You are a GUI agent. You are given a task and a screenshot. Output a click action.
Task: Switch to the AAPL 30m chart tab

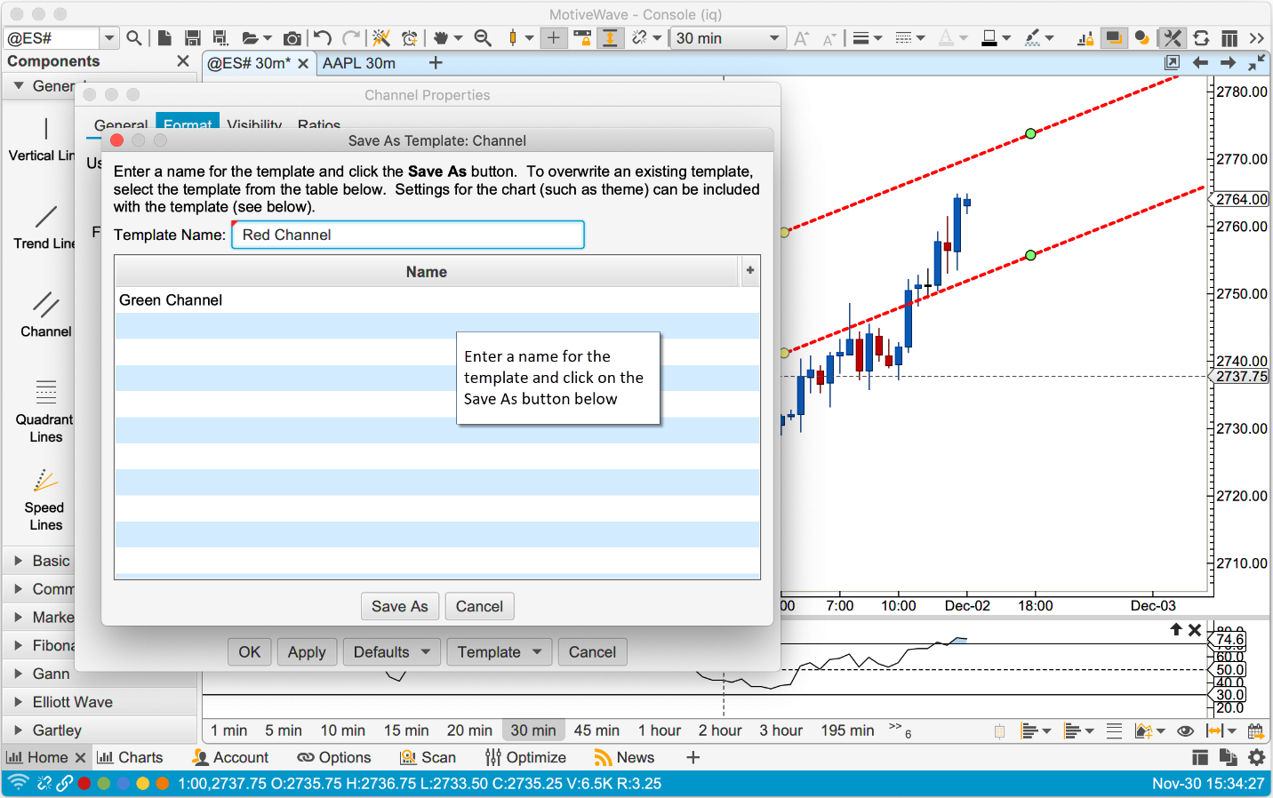359,63
